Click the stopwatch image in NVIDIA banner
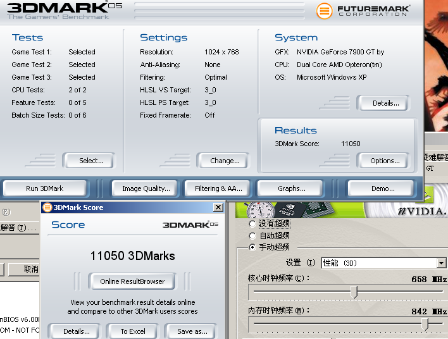The width and height of the screenshot is (448, 339). pos(260,211)
